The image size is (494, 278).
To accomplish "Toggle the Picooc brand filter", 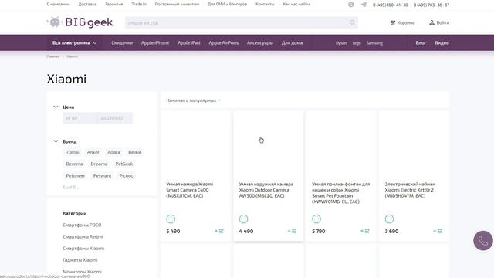I will click(126, 175).
